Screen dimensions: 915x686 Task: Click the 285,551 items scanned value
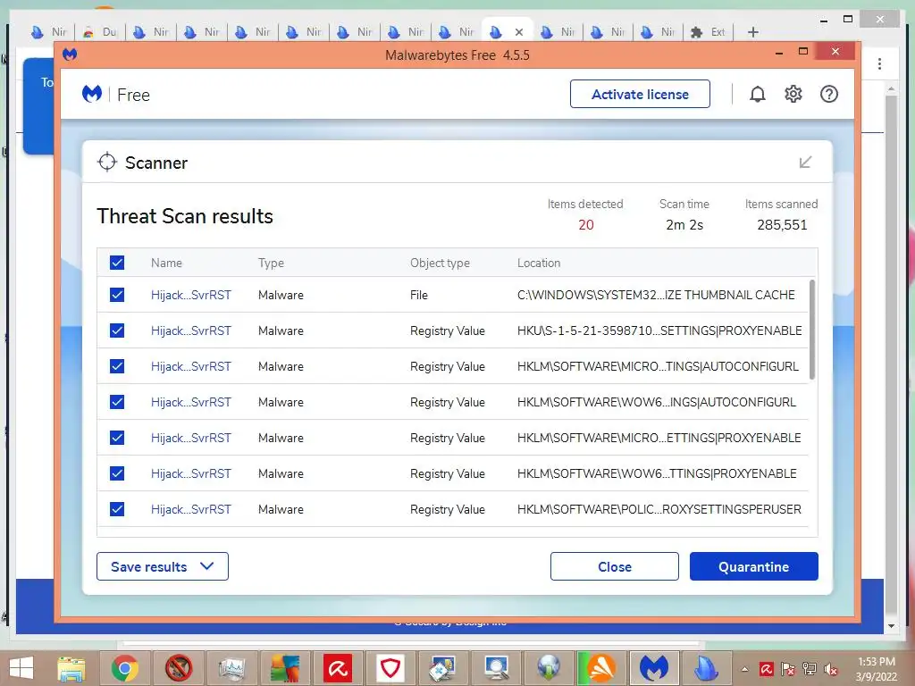point(782,224)
